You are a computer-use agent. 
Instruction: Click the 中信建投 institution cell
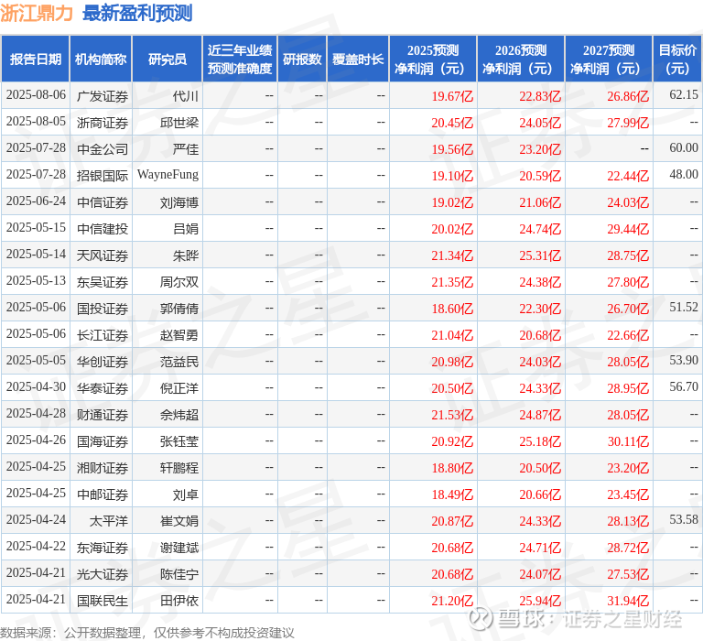[103, 228]
